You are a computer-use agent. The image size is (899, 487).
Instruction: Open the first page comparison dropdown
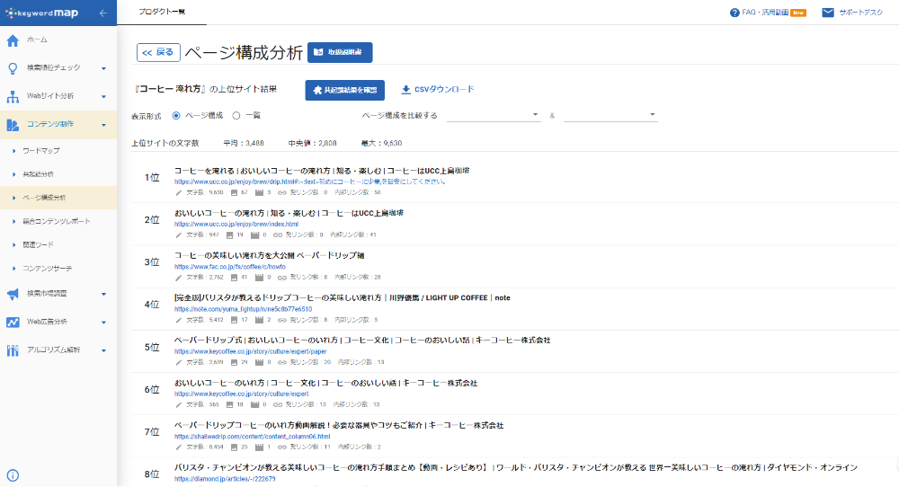click(x=494, y=115)
